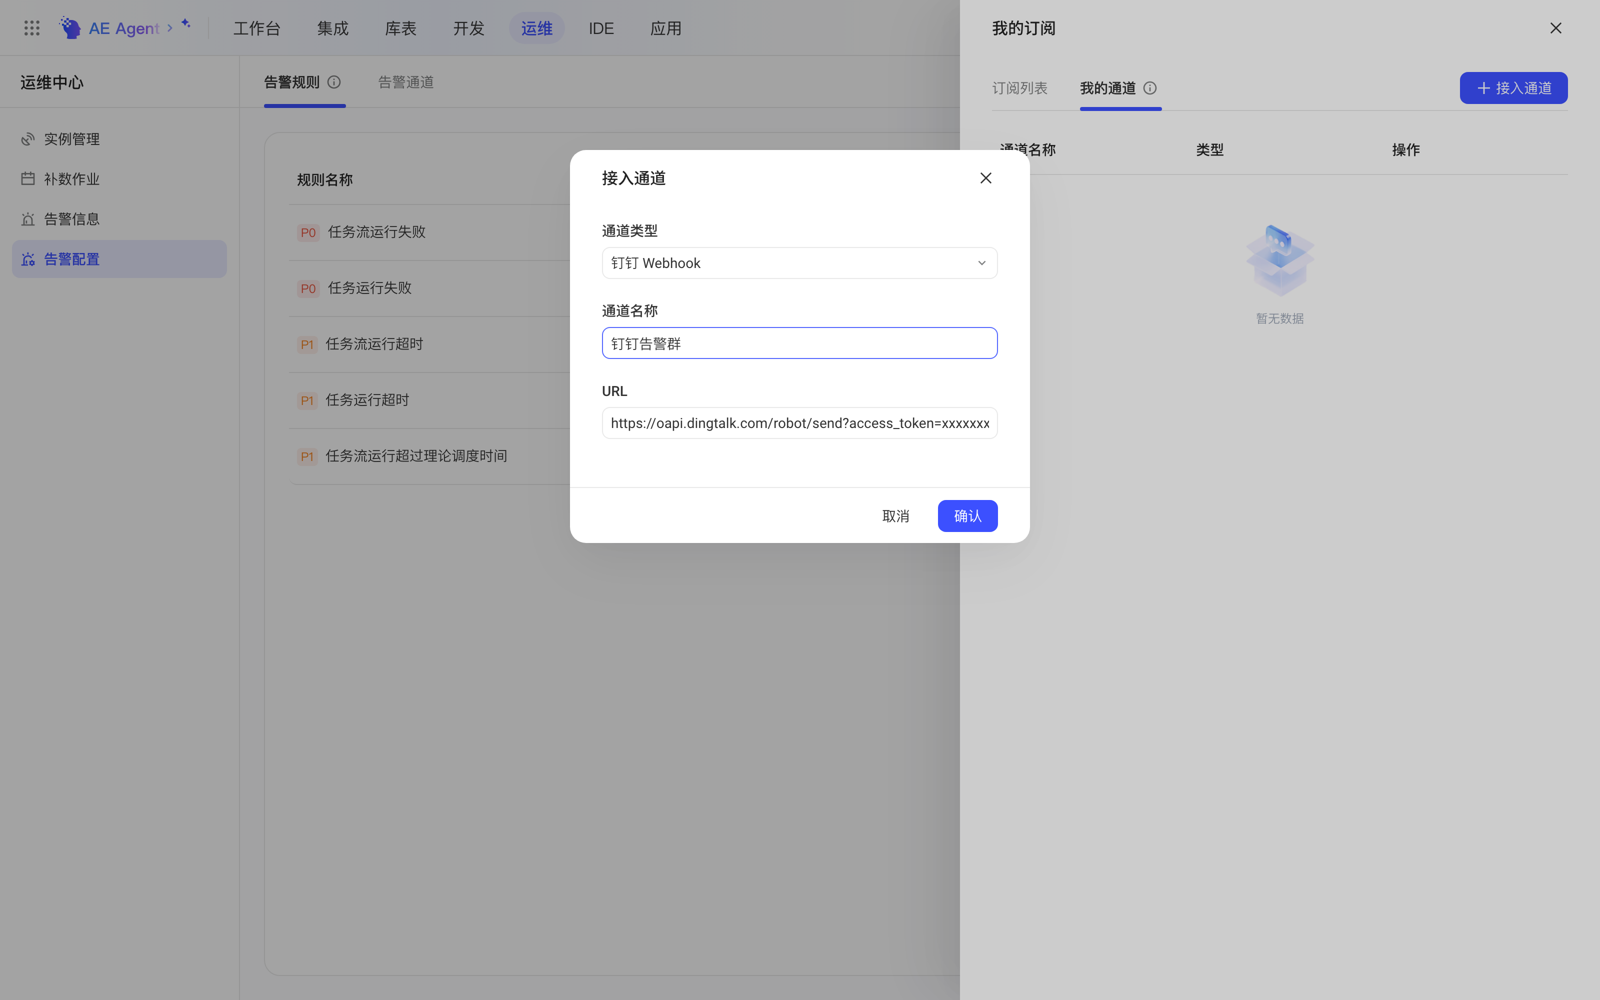Click the sparkle icon beside AE Agent
Image resolution: width=1600 pixels, height=1000 pixels.
point(186,24)
